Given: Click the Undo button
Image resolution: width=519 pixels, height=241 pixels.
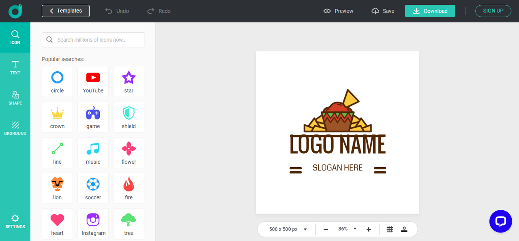Looking at the screenshot, I should click(117, 11).
